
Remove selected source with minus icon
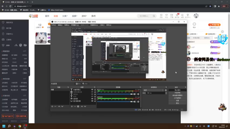75,106
